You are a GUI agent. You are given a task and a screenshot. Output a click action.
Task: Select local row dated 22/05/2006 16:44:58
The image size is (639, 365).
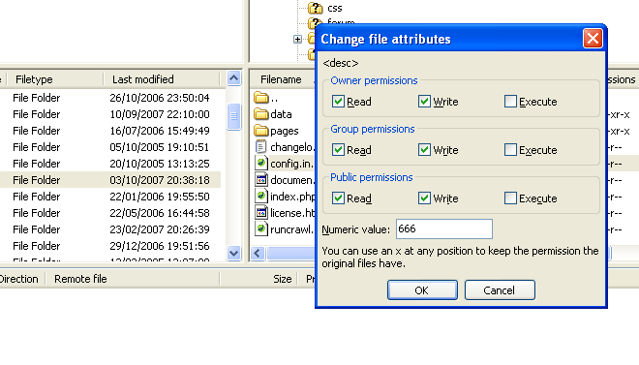point(110,213)
